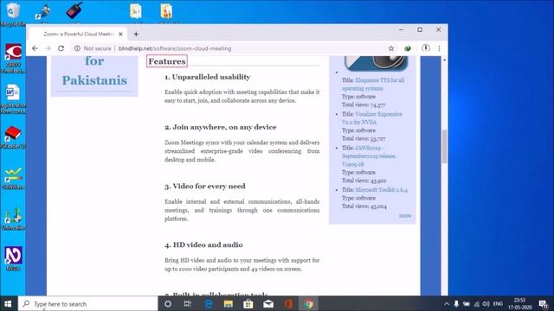Go back using Chrome's back arrow

(35, 48)
